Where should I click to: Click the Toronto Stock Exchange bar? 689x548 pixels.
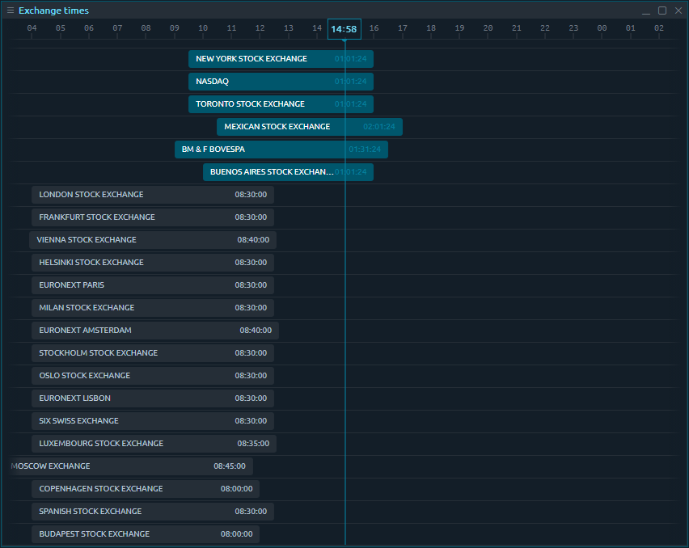point(281,104)
